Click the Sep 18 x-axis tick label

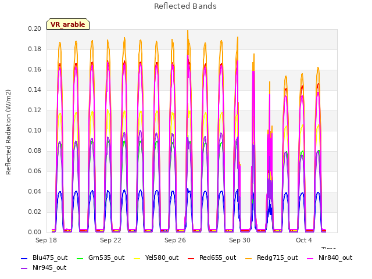point(46,240)
